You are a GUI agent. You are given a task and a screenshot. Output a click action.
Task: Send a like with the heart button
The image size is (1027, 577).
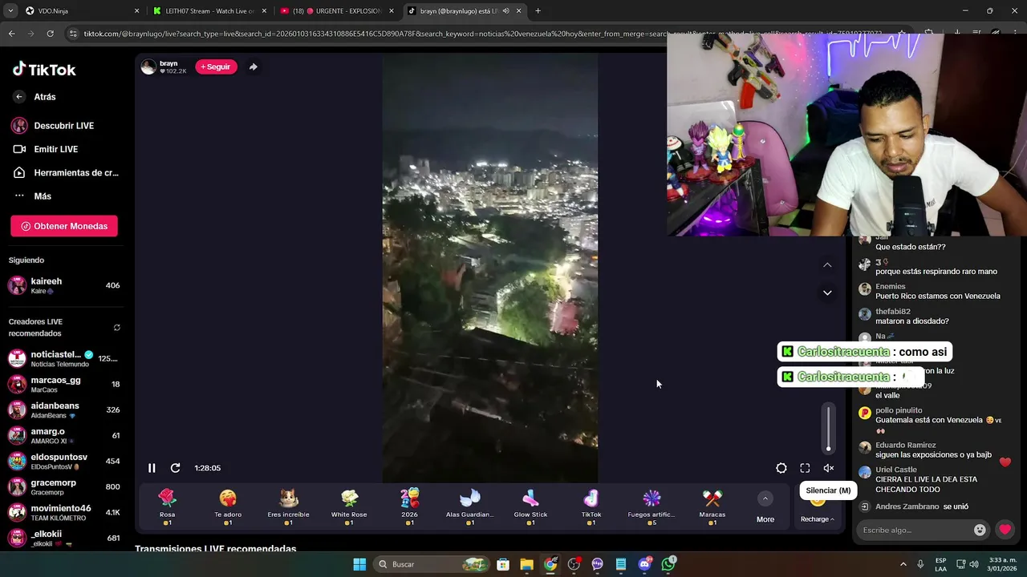[x=1005, y=530]
